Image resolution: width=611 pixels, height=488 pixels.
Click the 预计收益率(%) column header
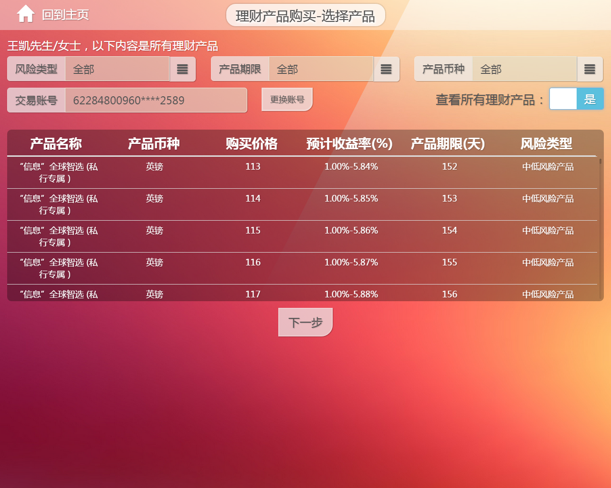[349, 143]
